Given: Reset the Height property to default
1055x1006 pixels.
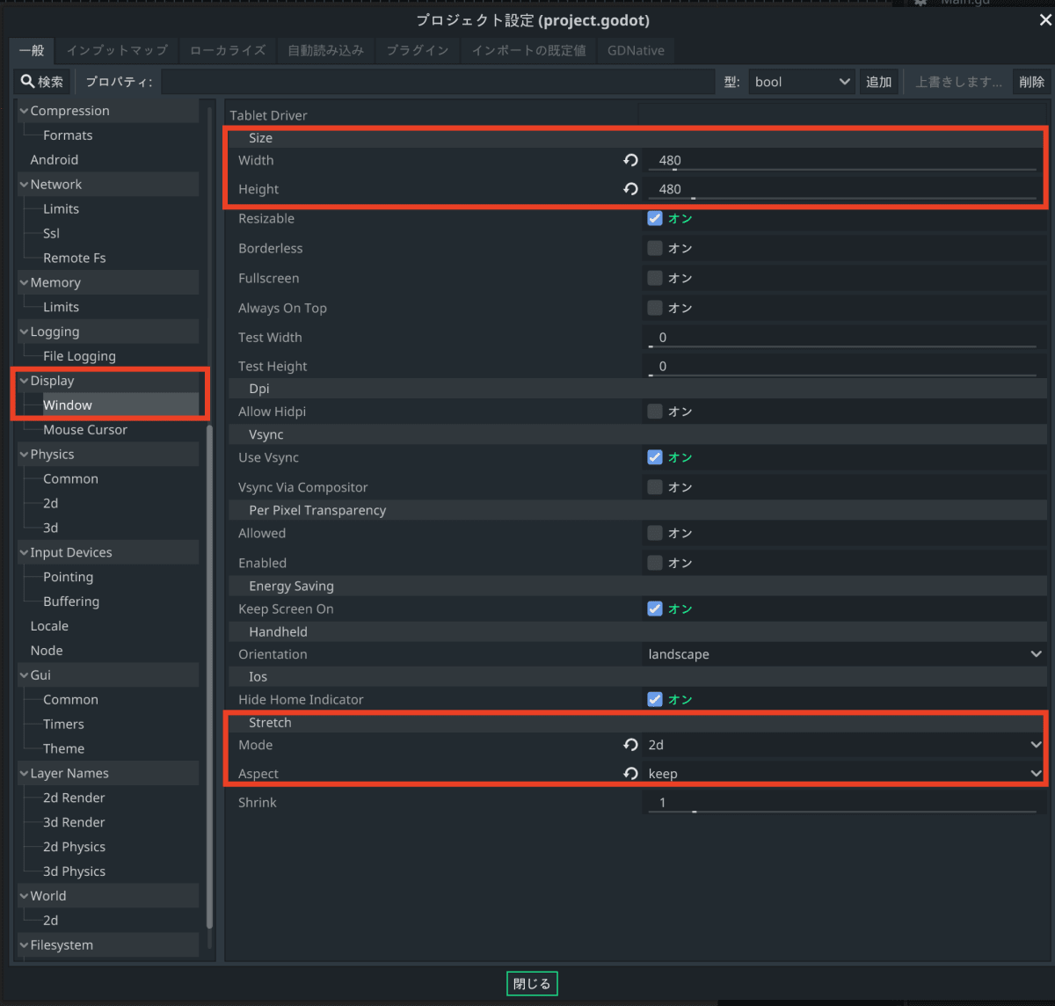Looking at the screenshot, I should tap(630, 189).
